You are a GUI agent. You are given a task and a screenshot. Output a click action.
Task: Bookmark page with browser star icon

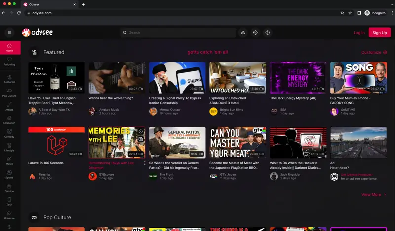(x=350, y=13)
